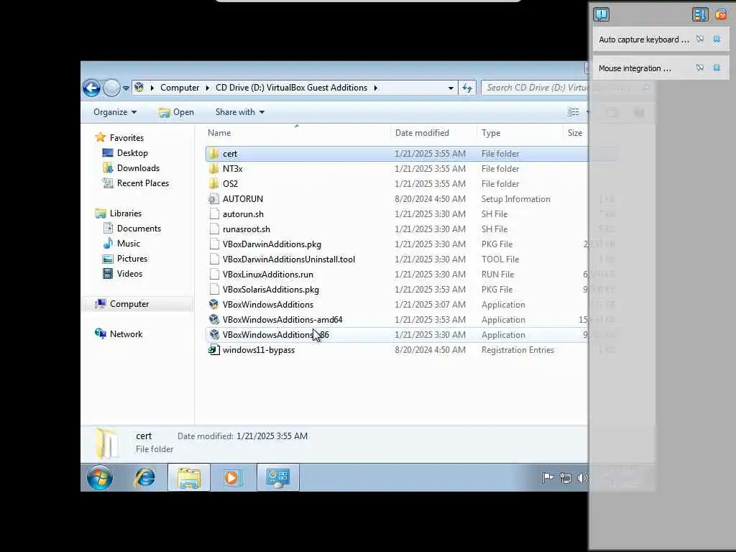Click the Forward navigation arrow button
Viewport: 736px width, 552px height.
[111, 88]
